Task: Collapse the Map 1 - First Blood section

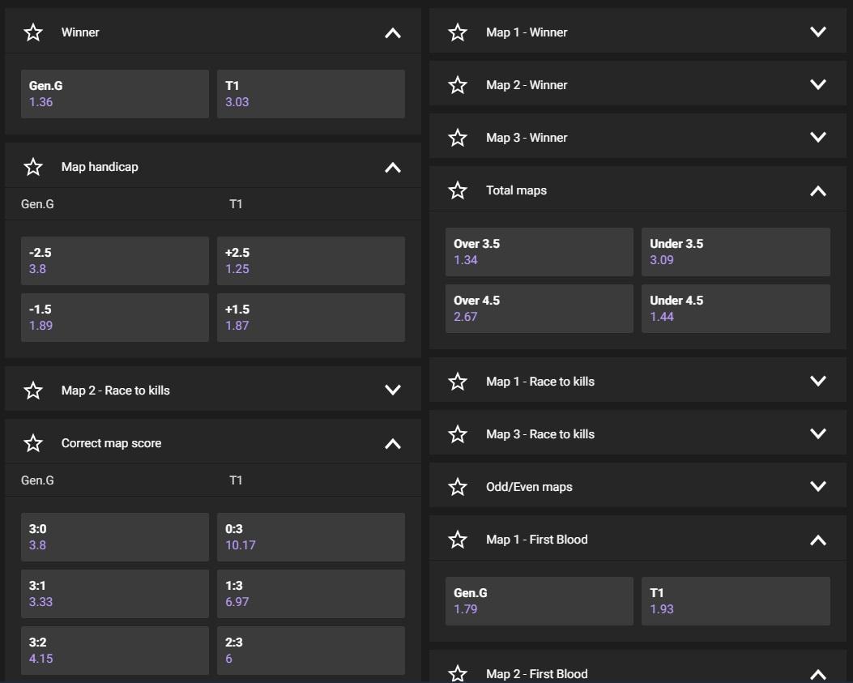Action: [818, 540]
